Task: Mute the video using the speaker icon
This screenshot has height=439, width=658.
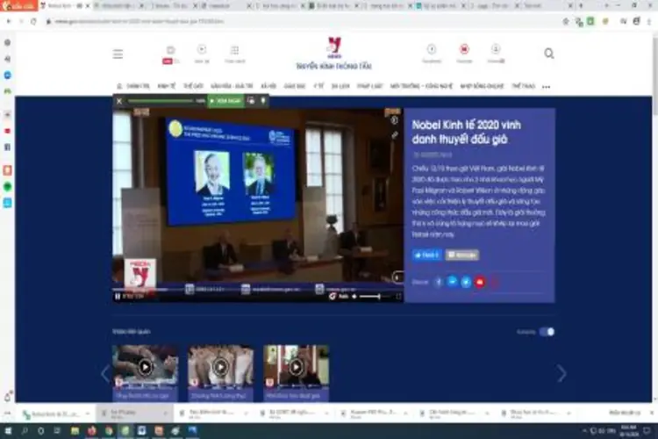Action: click(x=354, y=297)
